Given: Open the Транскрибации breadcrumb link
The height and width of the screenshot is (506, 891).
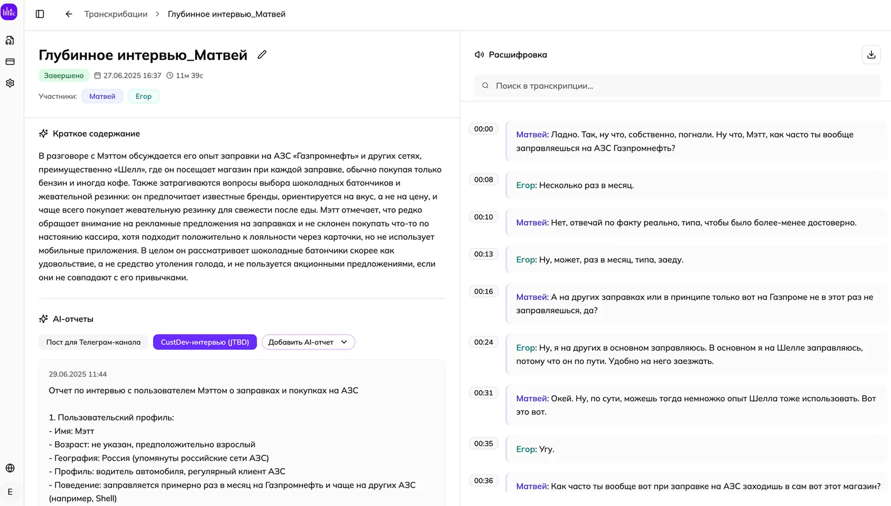Looking at the screenshot, I should click(116, 14).
